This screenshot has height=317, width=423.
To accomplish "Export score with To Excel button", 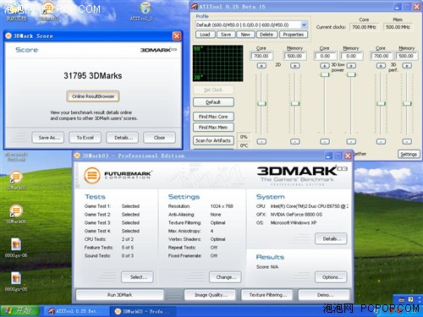I will coord(85,138).
